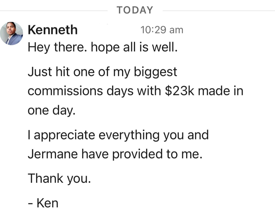Image resolution: width=275 pixels, height=212 pixels.
Task: Click the word 'appreciate' in the message
Action: [64, 135]
